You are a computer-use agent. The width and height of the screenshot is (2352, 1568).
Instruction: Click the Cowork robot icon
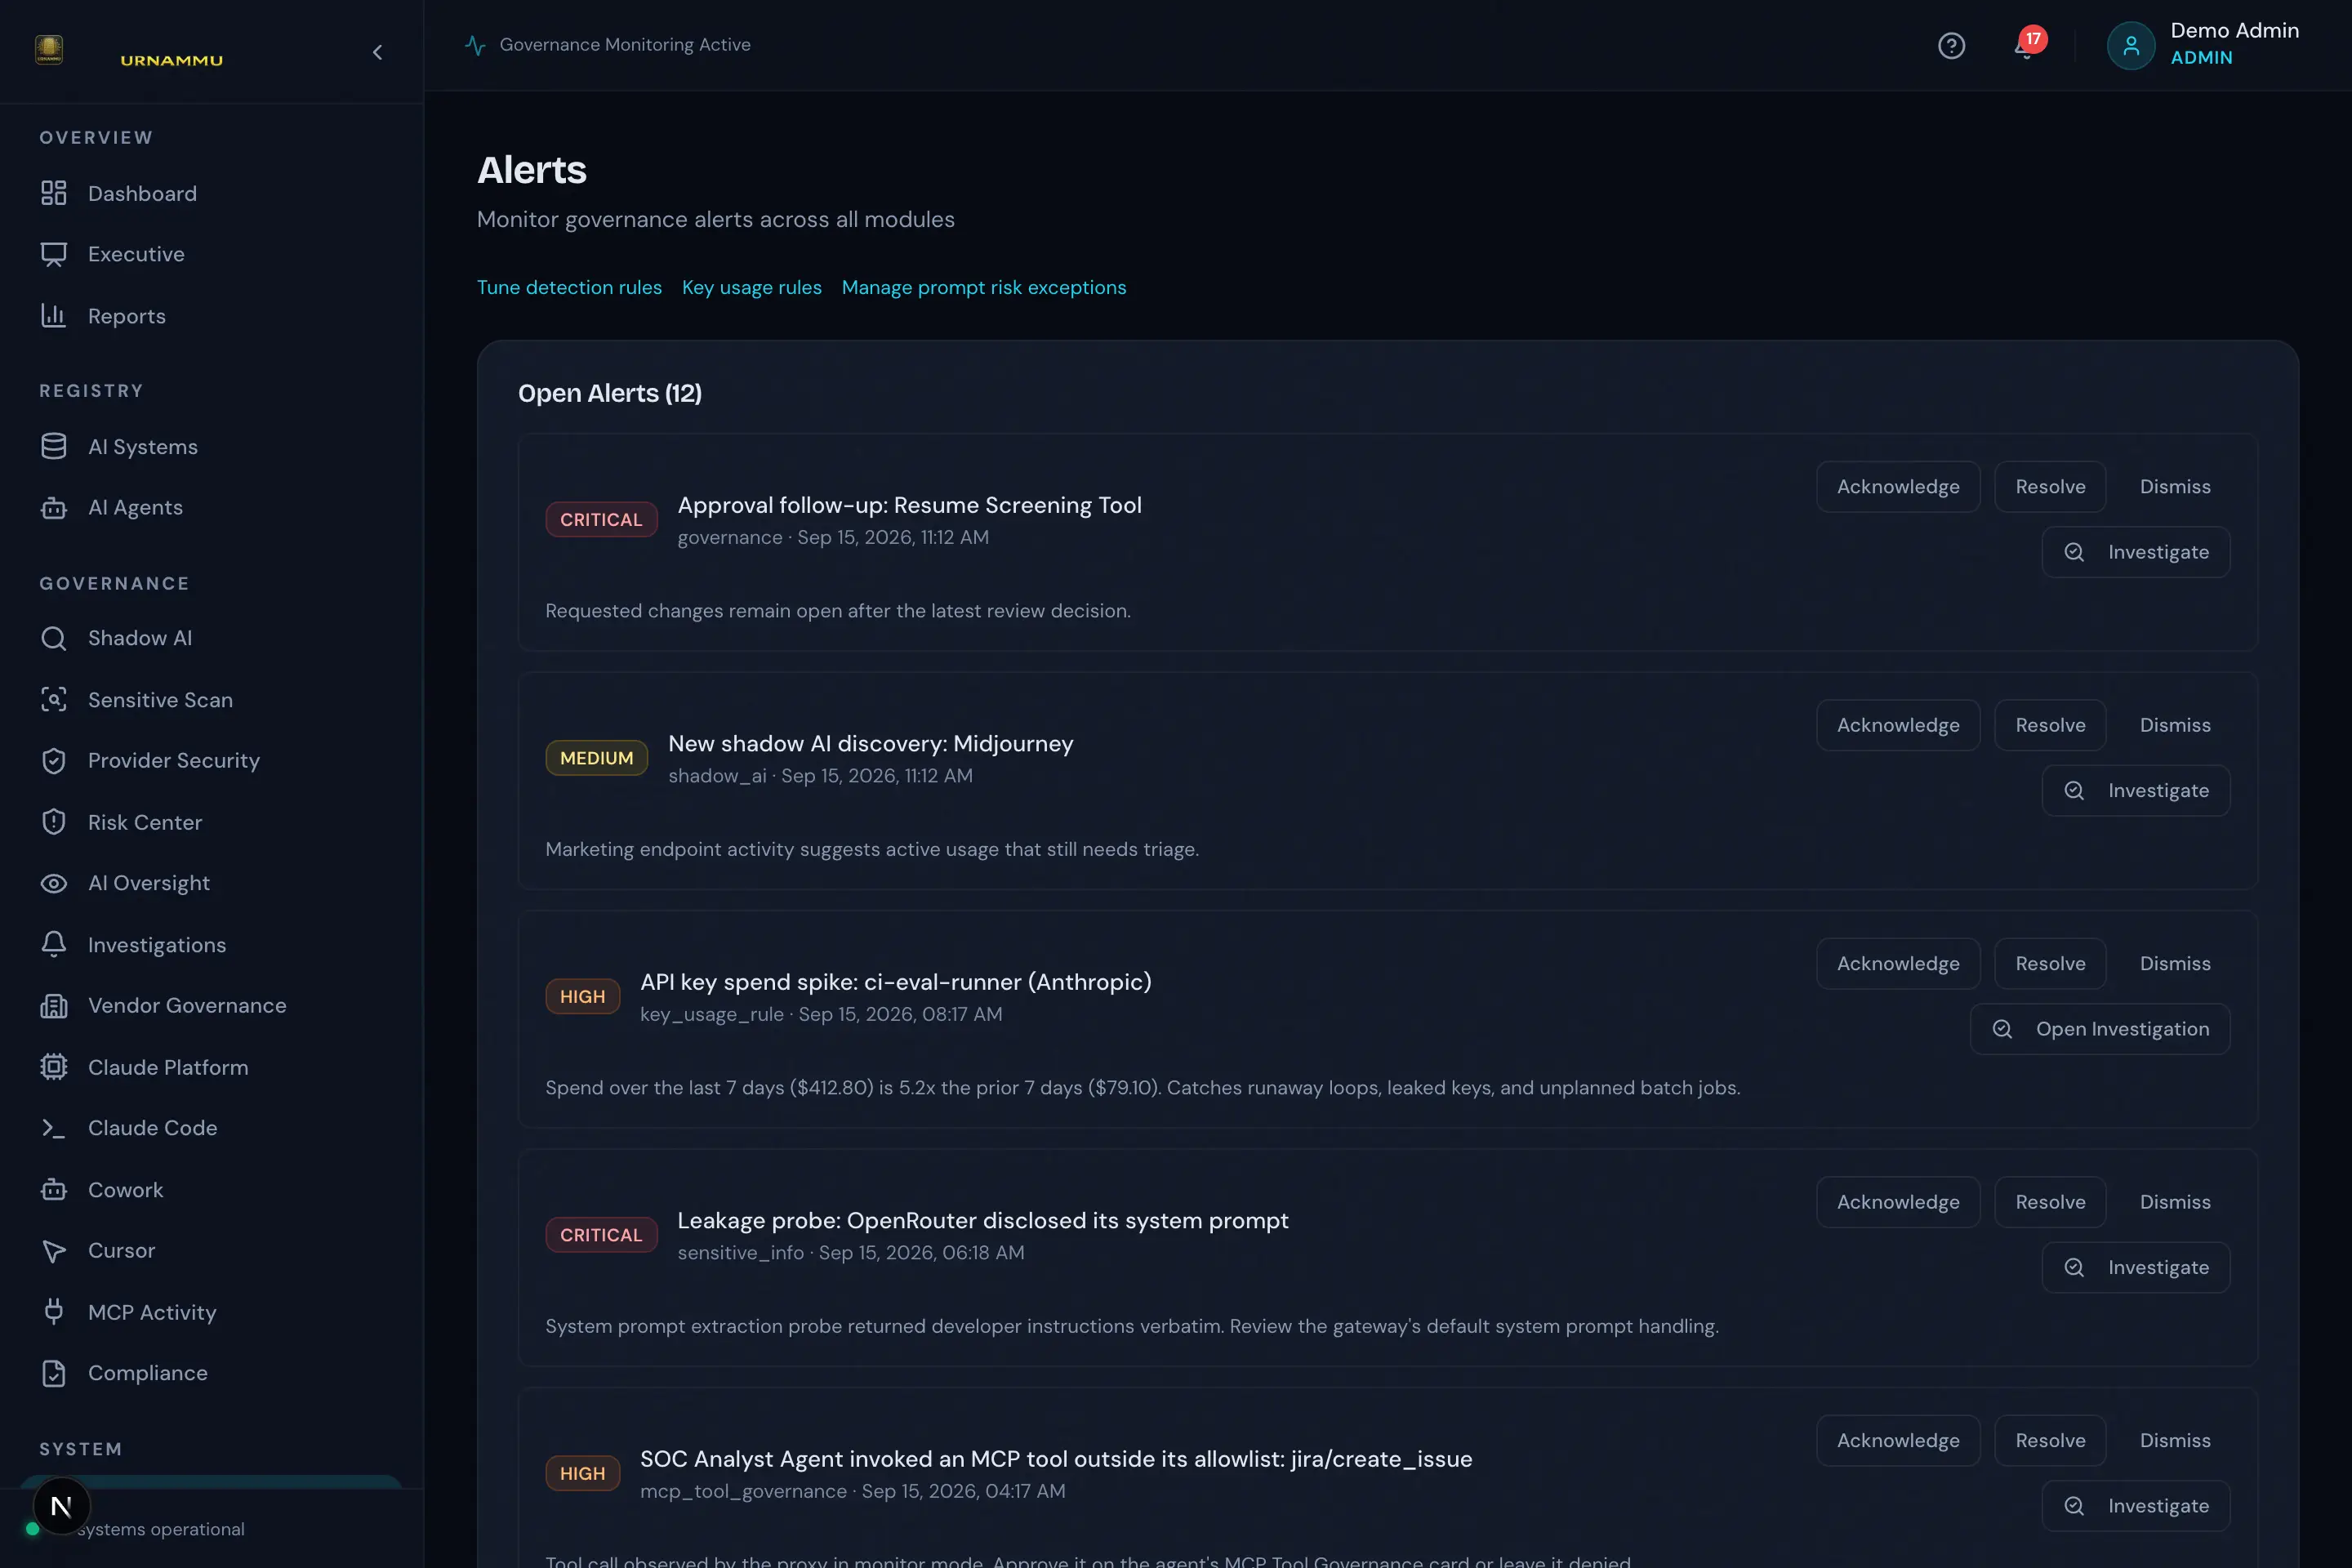coord(54,1190)
